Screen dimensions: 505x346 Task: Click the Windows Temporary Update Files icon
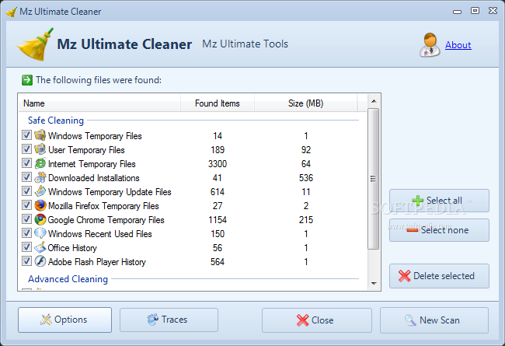(x=40, y=191)
